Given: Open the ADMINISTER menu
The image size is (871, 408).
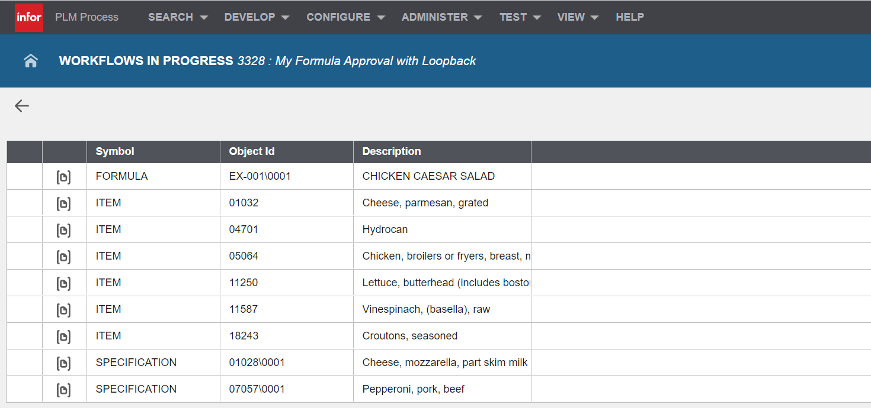Looking at the screenshot, I should [441, 17].
